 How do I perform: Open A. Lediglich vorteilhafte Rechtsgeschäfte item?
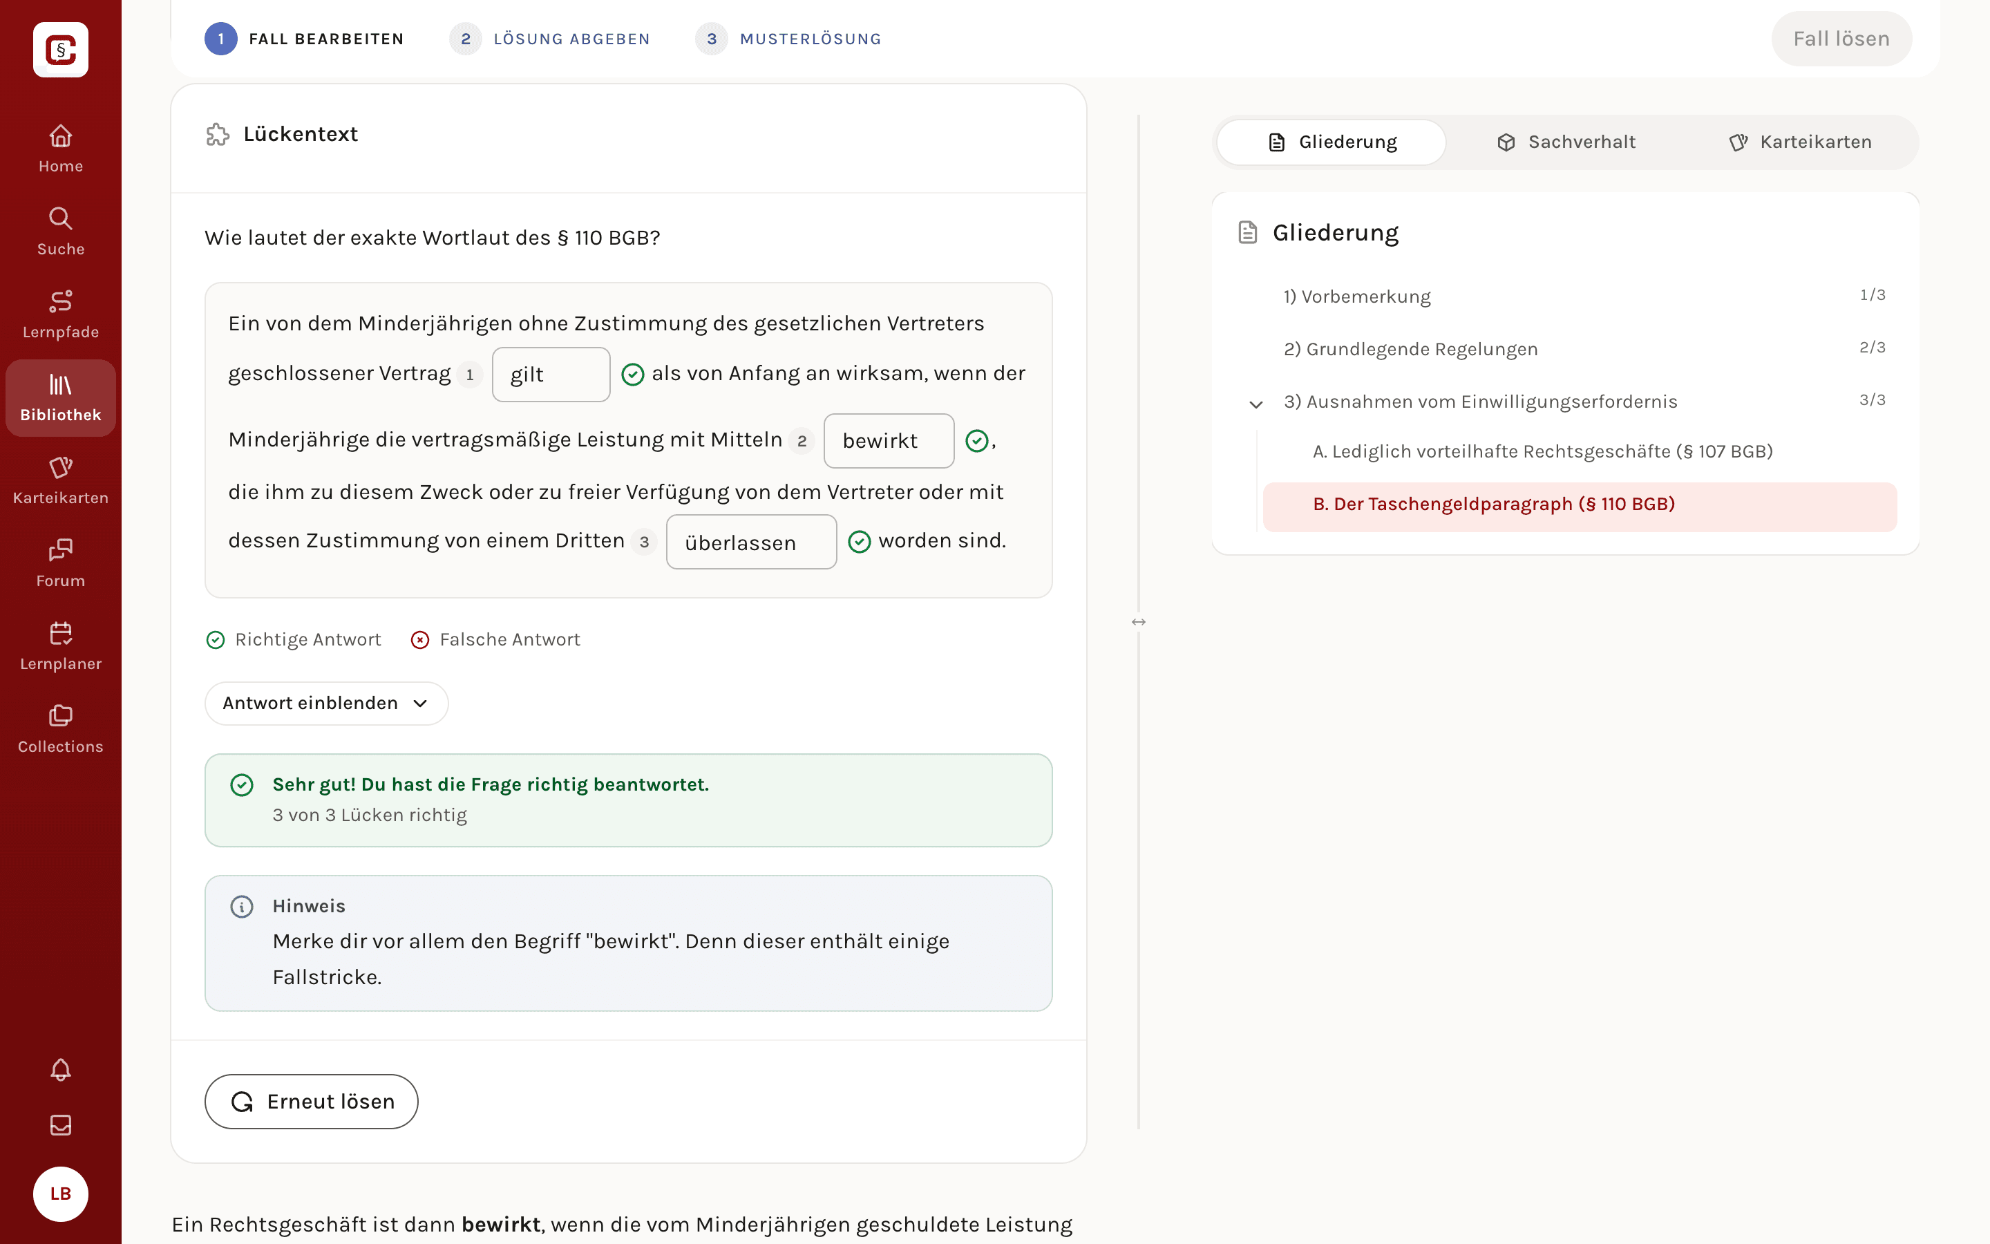(1543, 452)
